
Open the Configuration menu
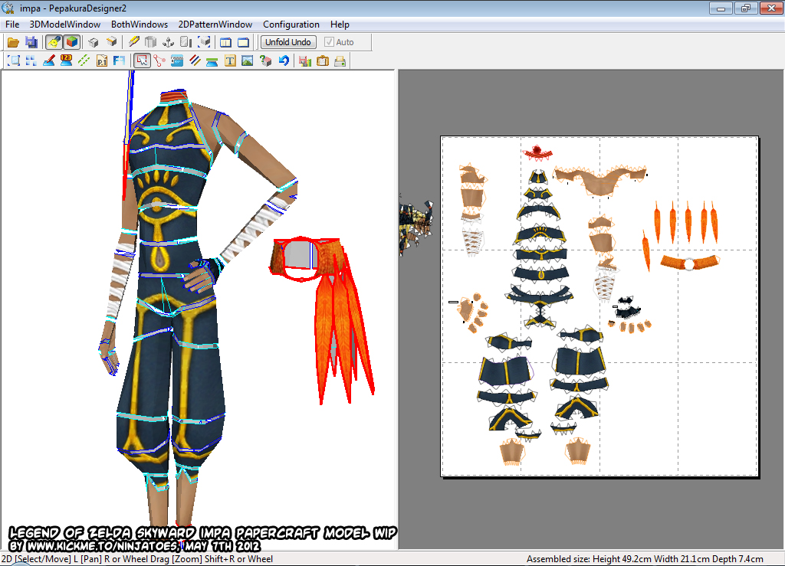click(x=291, y=25)
